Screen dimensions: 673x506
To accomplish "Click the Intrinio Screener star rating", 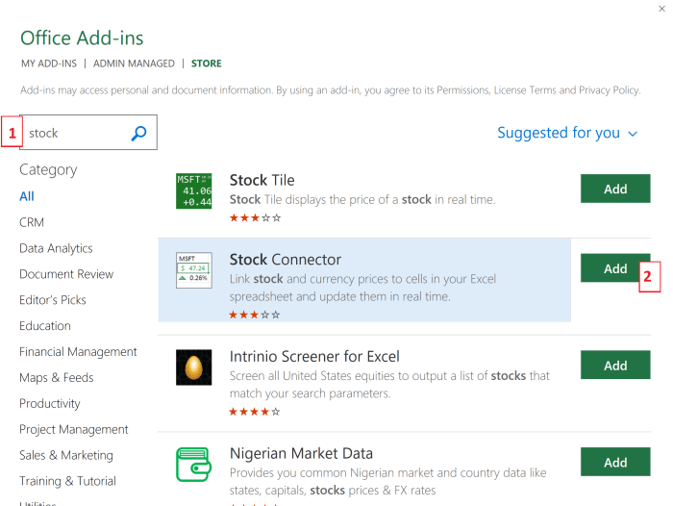I will coord(255,412).
